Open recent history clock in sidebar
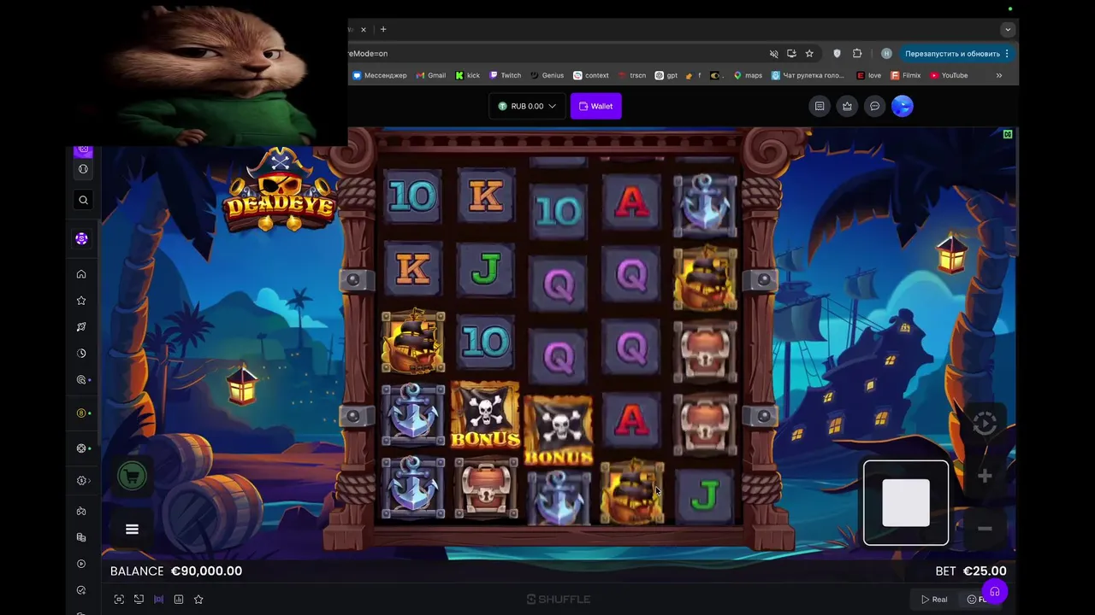 pyautogui.click(x=81, y=354)
